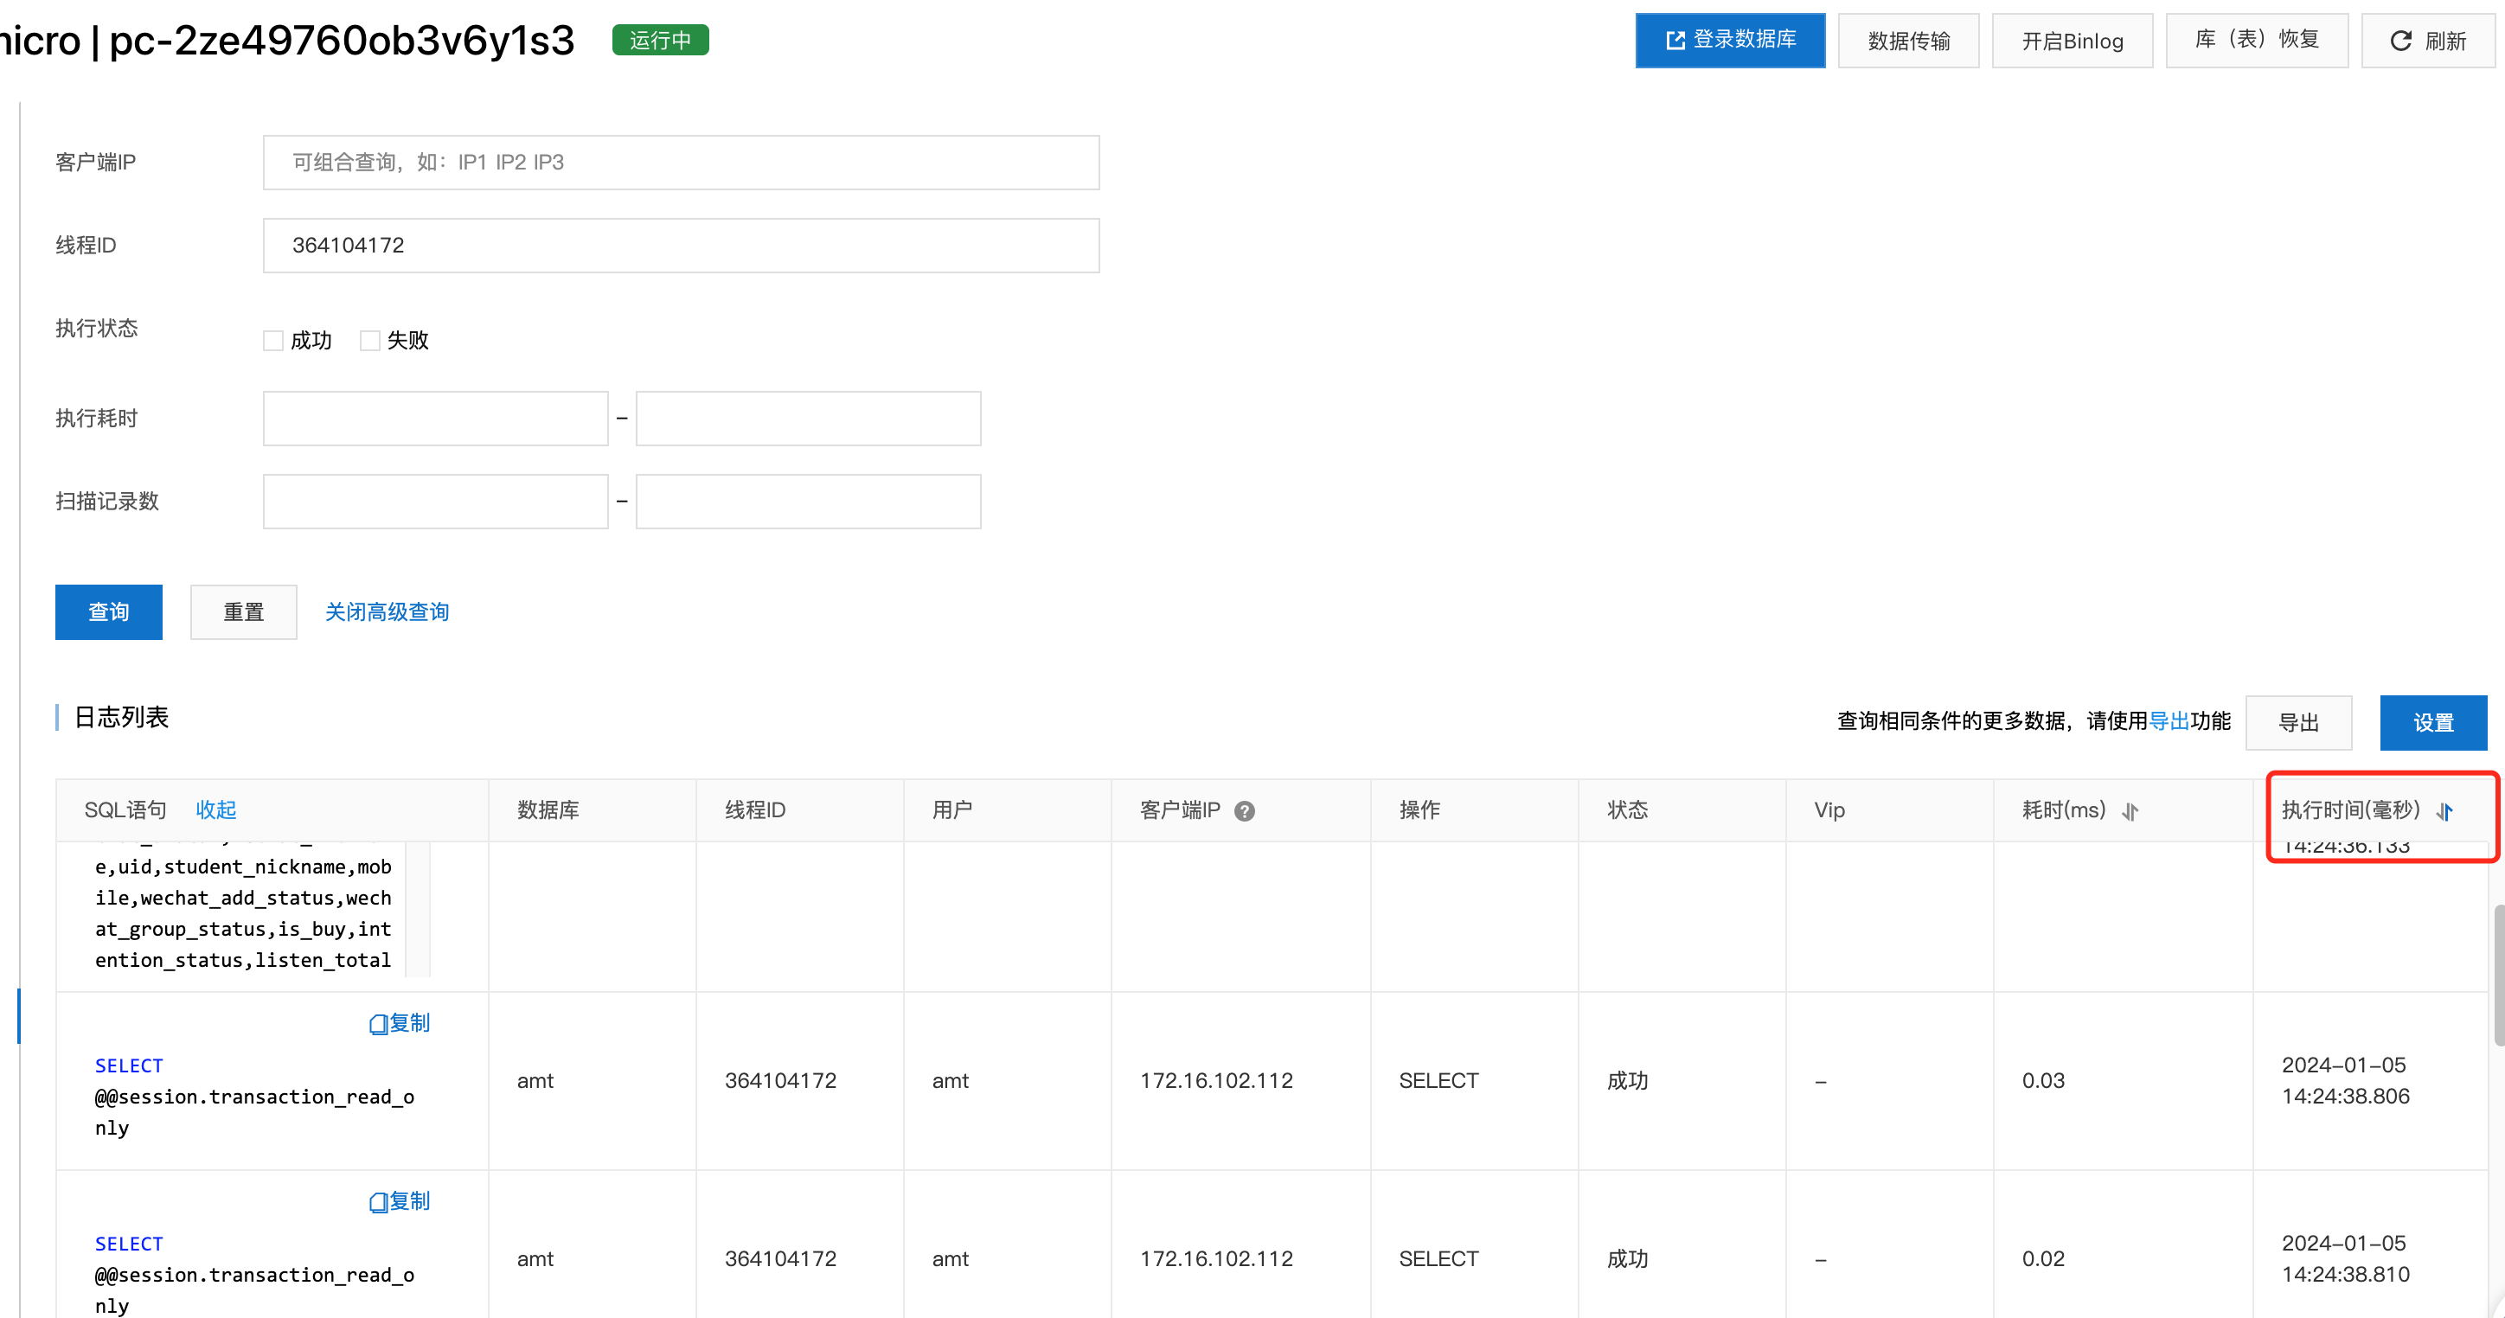The width and height of the screenshot is (2505, 1318).
Task: Open 数据传输 from the top bar
Action: (x=1908, y=41)
